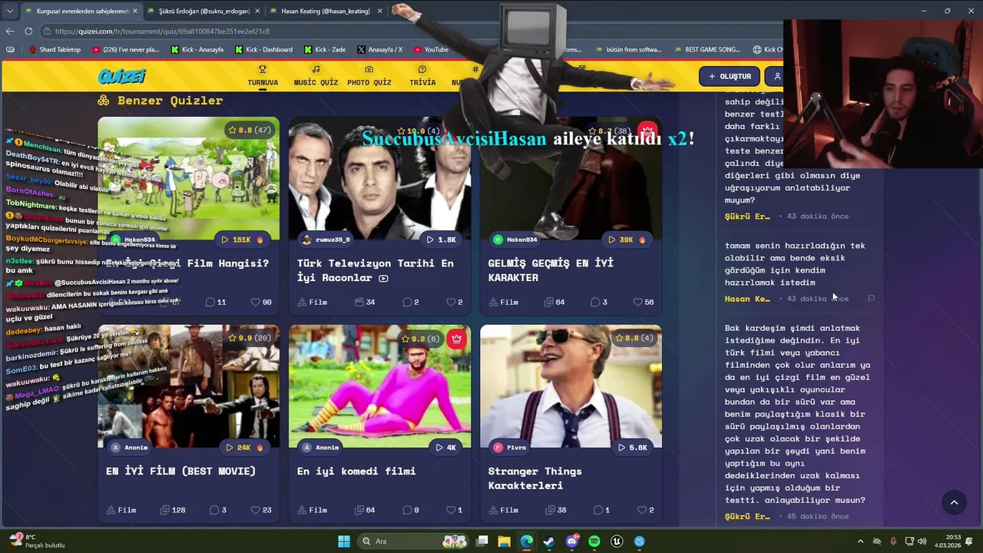Viewport: 983px width, 553px height.
Task: Open BEST GAME SONG bookmark
Action: click(x=707, y=49)
